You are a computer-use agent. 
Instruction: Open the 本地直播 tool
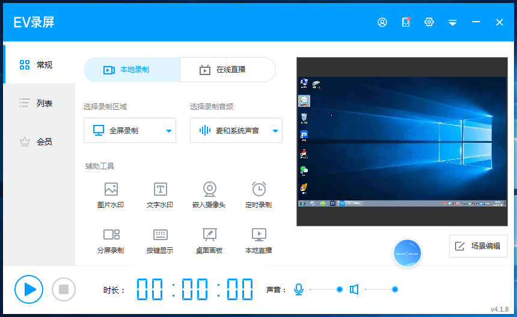click(258, 241)
